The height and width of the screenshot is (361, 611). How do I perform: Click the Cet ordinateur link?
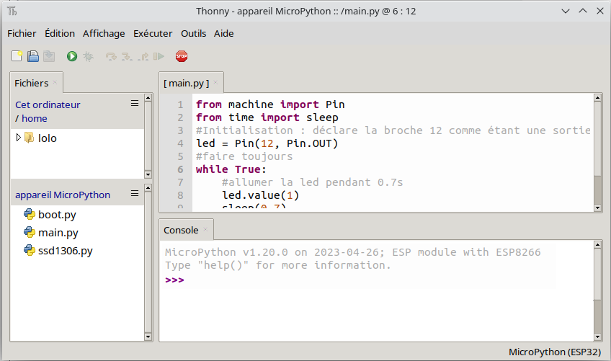48,105
